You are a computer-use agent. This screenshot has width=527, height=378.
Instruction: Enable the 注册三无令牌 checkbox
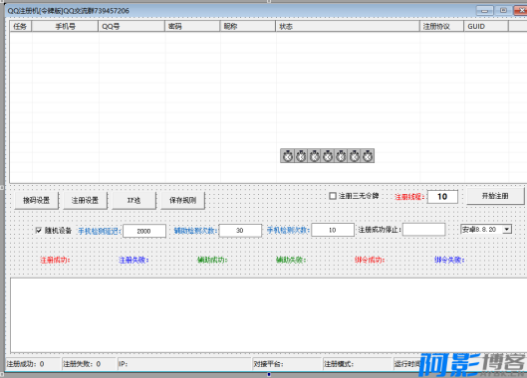point(333,196)
